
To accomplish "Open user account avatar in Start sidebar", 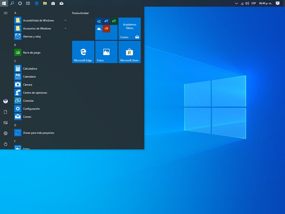I will pyautogui.click(x=5, y=101).
